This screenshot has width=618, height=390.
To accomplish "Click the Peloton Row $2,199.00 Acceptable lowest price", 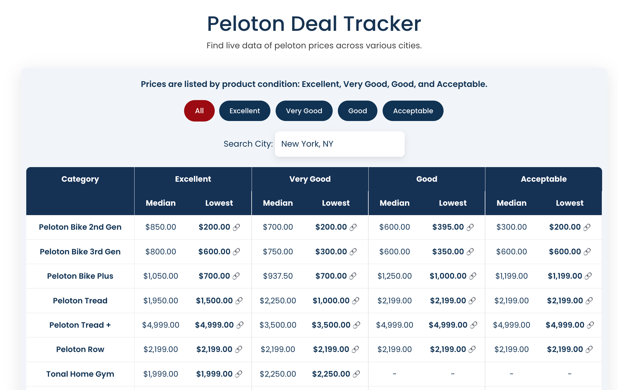I will [x=565, y=349].
